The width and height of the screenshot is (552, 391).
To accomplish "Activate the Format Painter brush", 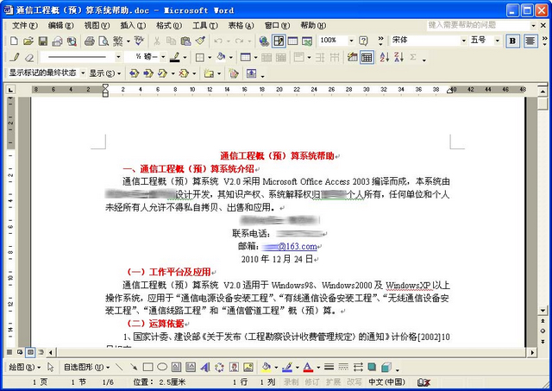I will (200, 41).
